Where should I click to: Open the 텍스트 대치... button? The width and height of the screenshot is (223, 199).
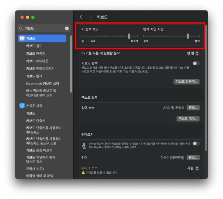tap(188, 119)
